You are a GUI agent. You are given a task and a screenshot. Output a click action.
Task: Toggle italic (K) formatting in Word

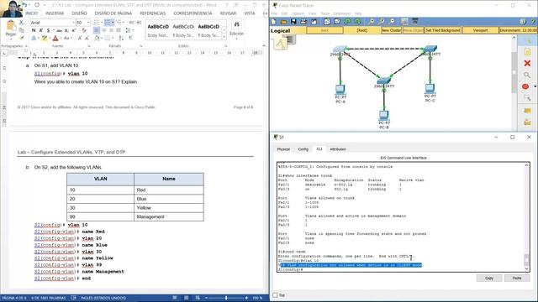tap(41, 30)
